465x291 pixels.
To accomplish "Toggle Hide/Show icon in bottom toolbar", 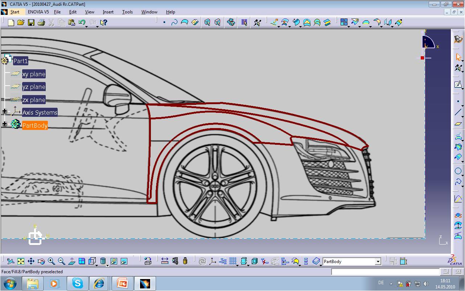I will point(114,261).
